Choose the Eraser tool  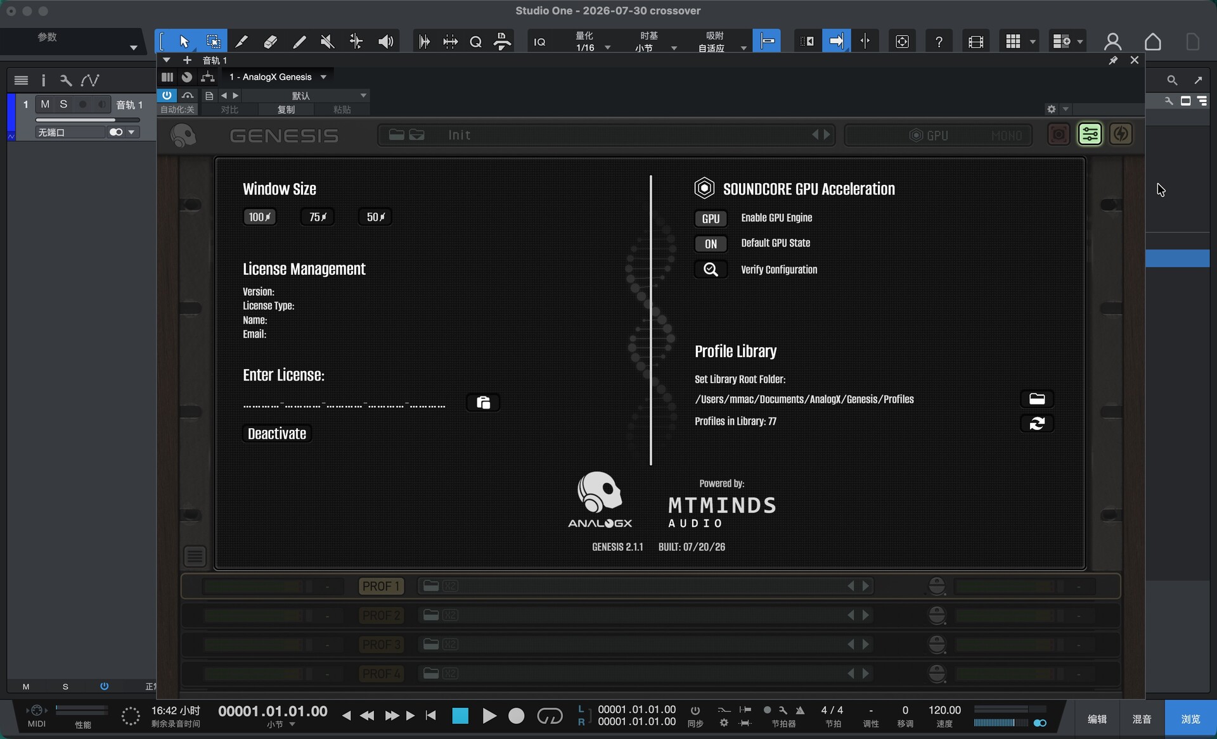point(271,42)
